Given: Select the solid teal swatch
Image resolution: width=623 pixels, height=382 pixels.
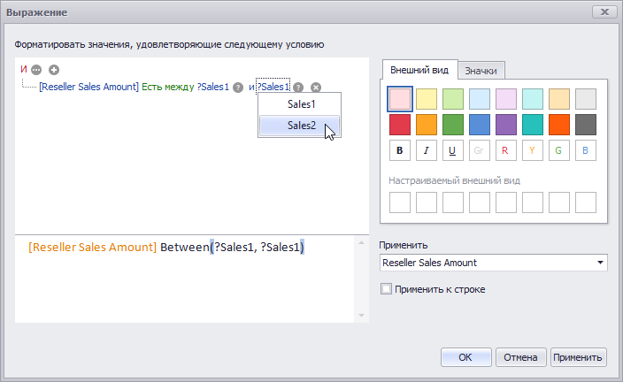Looking at the screenshot, I should [x=533, y=125].
